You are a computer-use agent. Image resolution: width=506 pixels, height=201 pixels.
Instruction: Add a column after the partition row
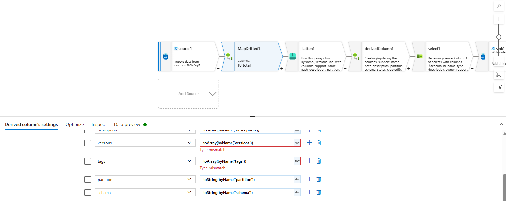coord(309,179)
